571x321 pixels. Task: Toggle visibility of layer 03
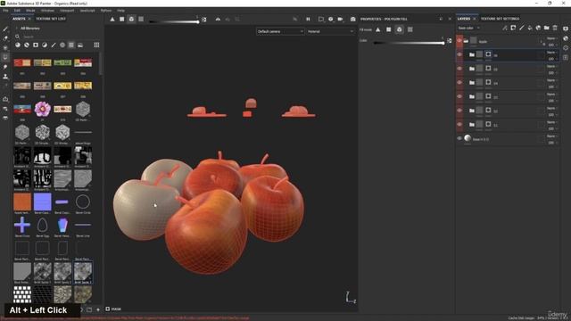[x=459, y=96]
